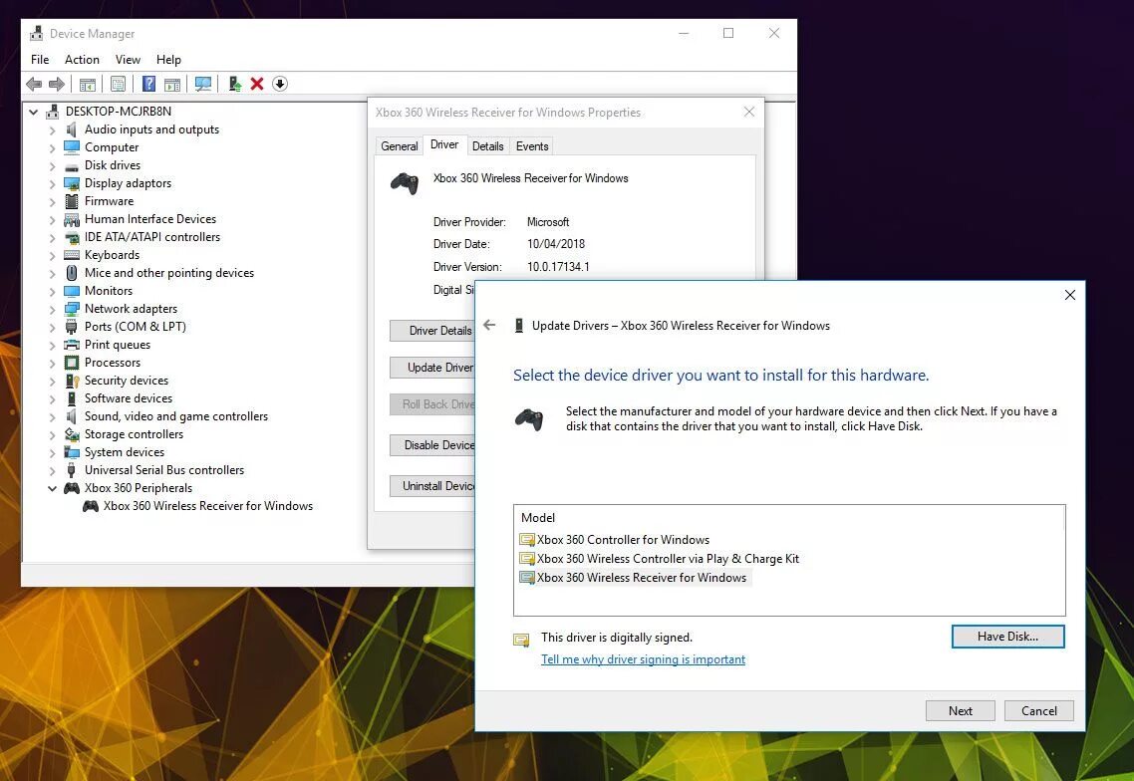This screenshot has width=1134, height=781.
Task: Select Mice and other pointing devices
Action: point(169,273)
